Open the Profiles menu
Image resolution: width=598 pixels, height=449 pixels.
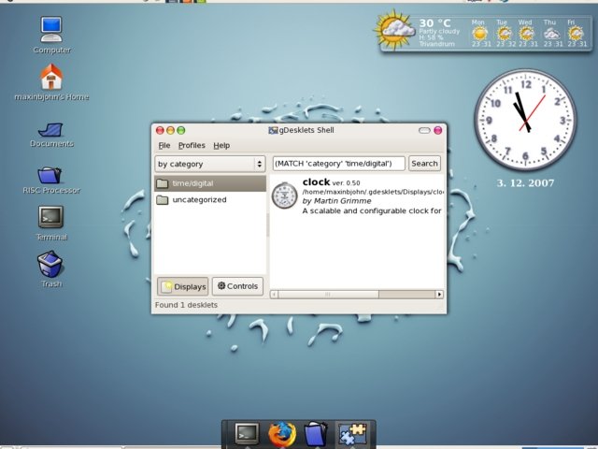[192, 146]
